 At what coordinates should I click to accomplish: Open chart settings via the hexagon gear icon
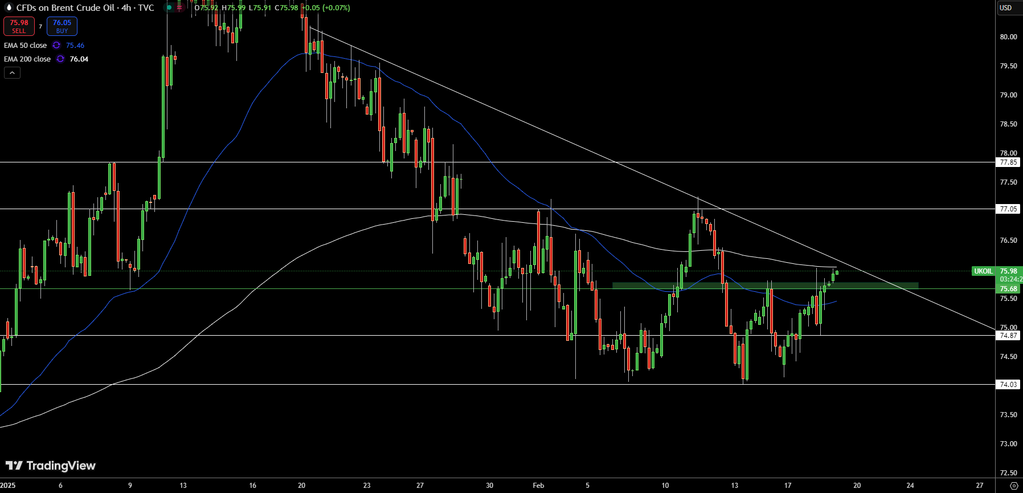(1014, 486)
